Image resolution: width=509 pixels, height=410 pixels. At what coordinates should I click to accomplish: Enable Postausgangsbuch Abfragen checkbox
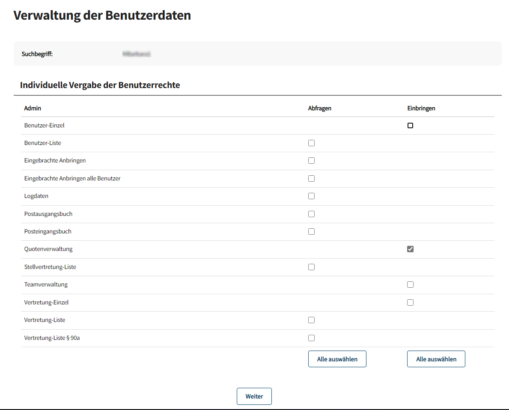[x=311, y=214]
